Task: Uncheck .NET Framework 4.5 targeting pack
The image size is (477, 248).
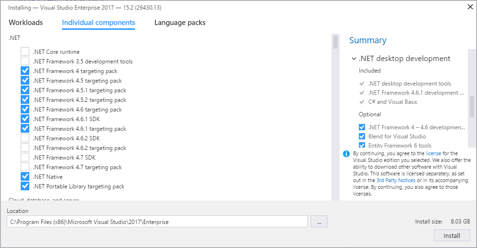Action: (25, 80)
